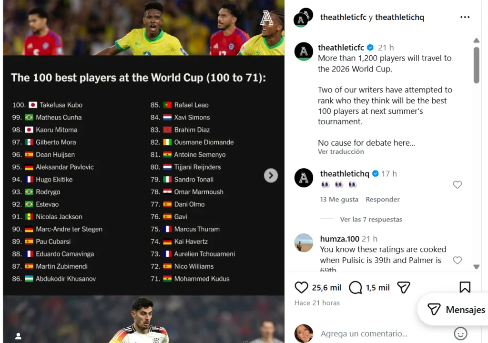The width and height of the screenshot is (488, 343).
Task: Share the post via paper plane icon
Action: tap(404, 287)
